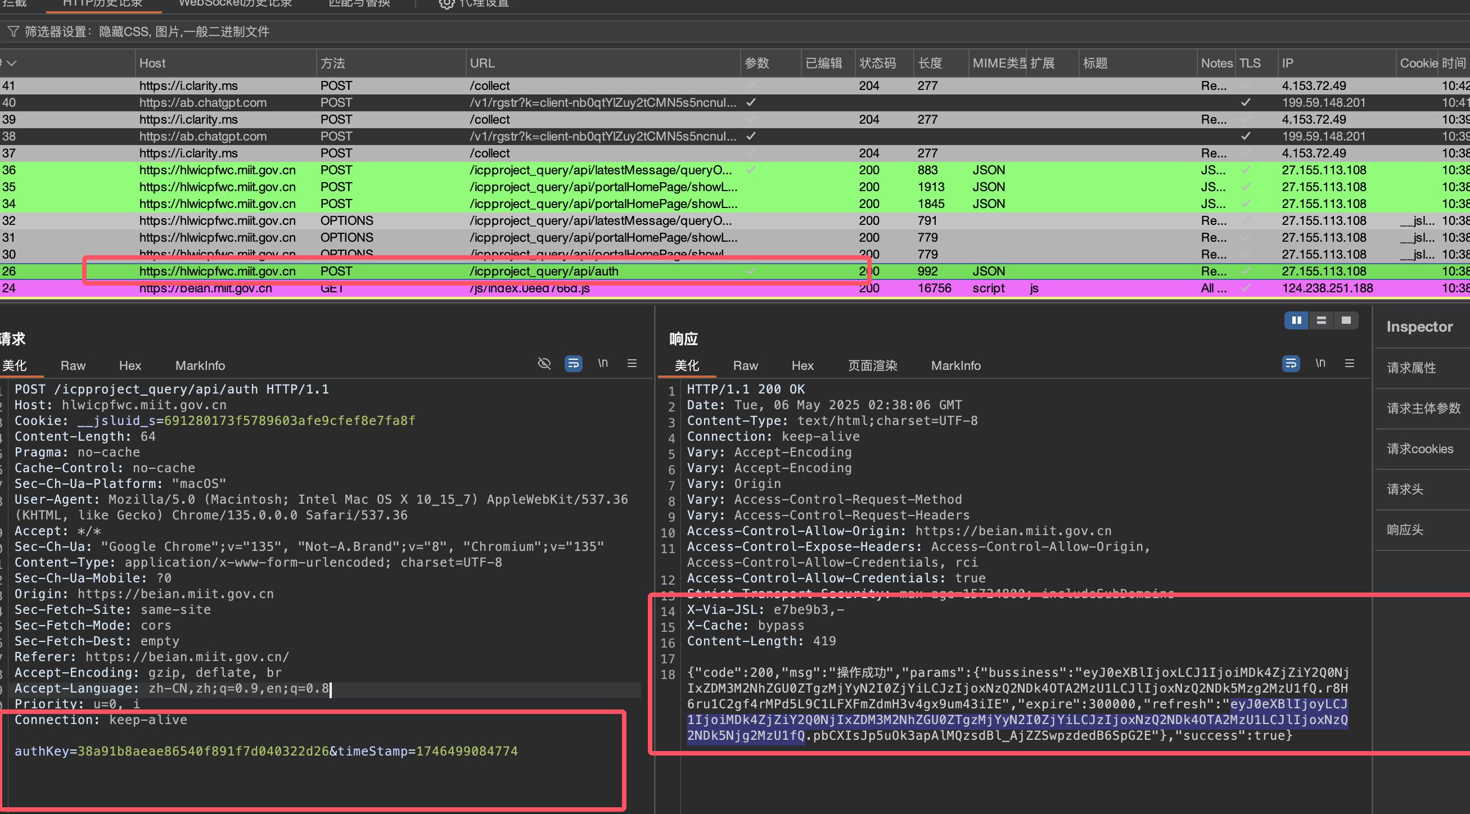Toggle hidden-items eye icon in request pane
The width and height of the screenshot is (1470, 814).
pyautogui.click(x=544, y=363)
